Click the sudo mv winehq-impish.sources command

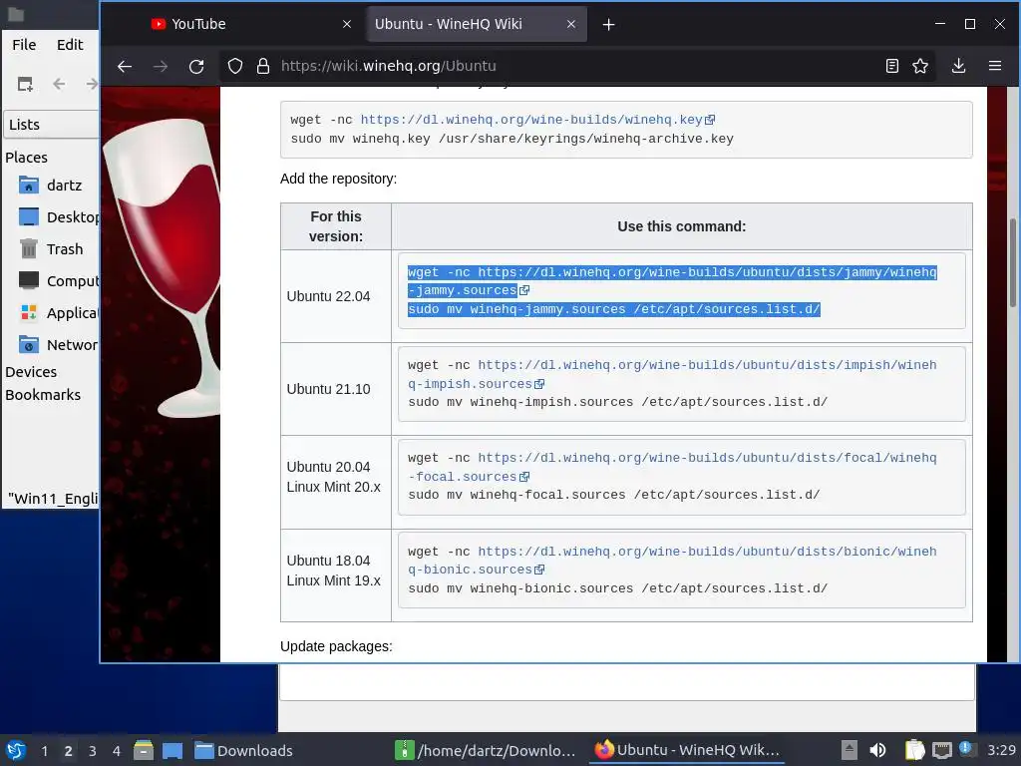(617, 402)
